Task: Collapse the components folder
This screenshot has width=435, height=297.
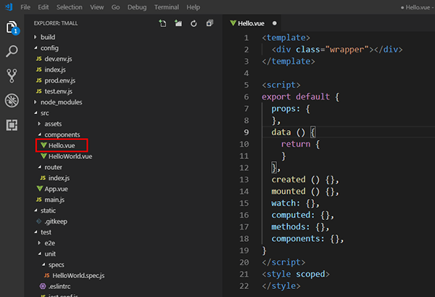Action: 62,134
